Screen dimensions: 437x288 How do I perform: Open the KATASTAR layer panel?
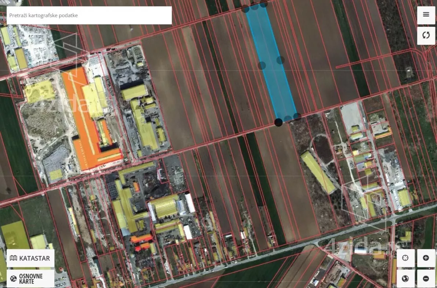tap(30, 258)
